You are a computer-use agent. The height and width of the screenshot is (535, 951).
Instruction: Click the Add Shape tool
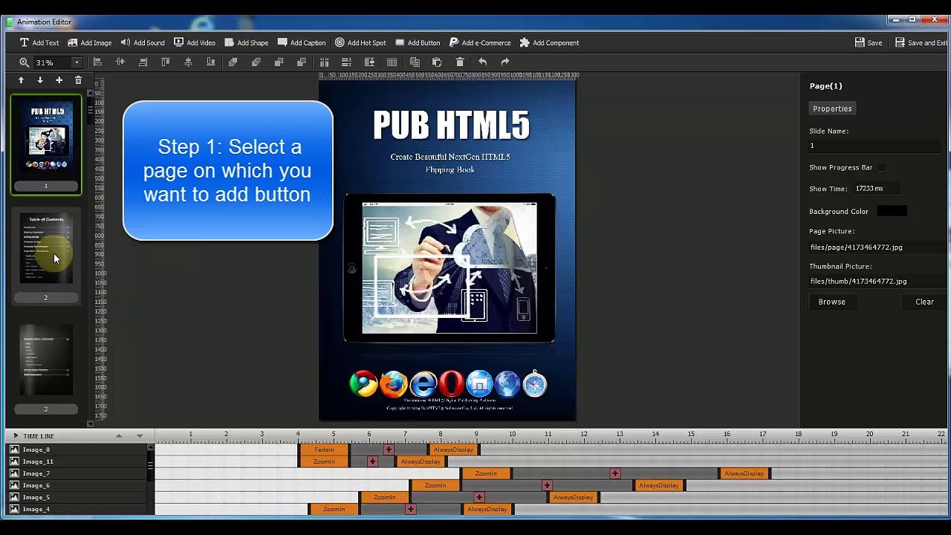(246, 42)
